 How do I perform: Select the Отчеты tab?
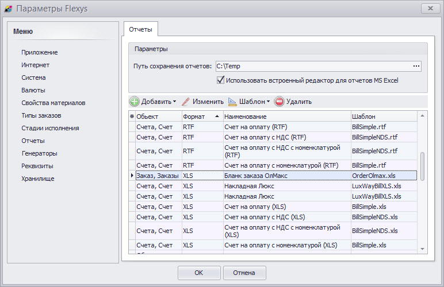pyautogui.click(x=141, y=29)
